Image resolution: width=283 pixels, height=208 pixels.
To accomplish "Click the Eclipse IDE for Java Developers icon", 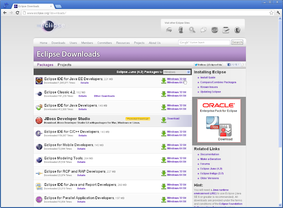I will [39, 107].
